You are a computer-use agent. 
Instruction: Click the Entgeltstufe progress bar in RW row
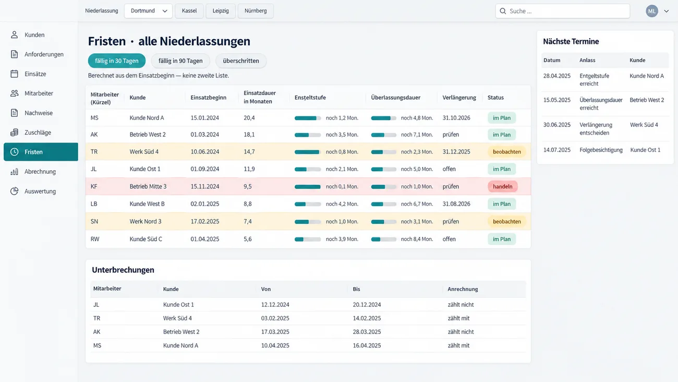point(308,240)
